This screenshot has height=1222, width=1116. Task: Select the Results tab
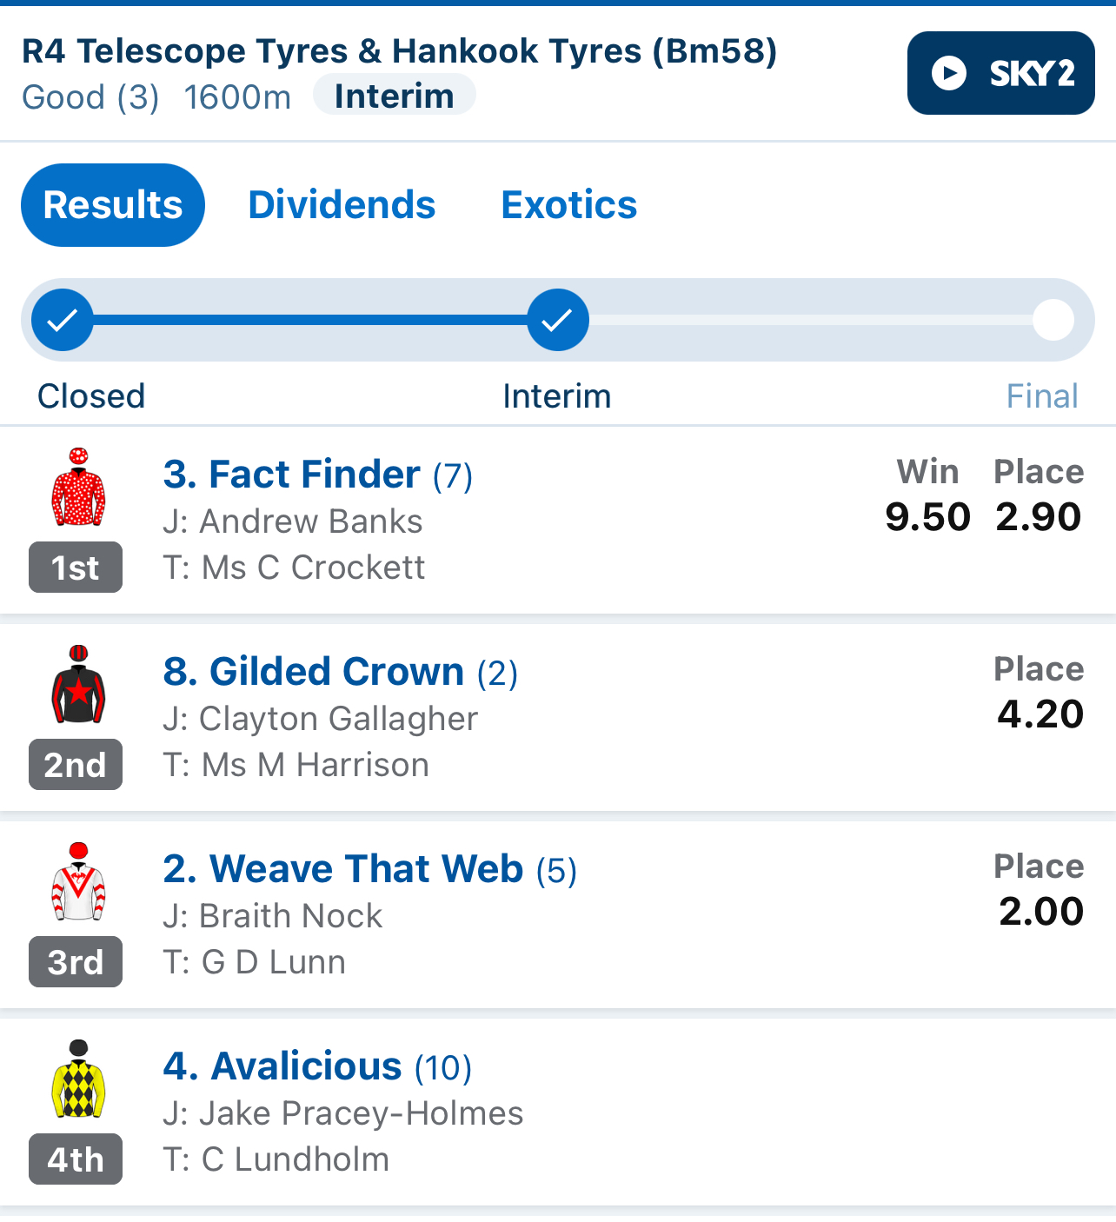[113, 205]
